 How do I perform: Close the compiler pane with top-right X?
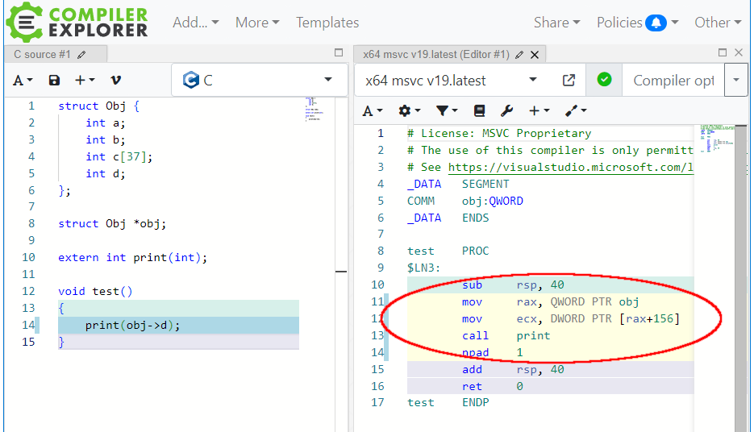tap(739, 52)
